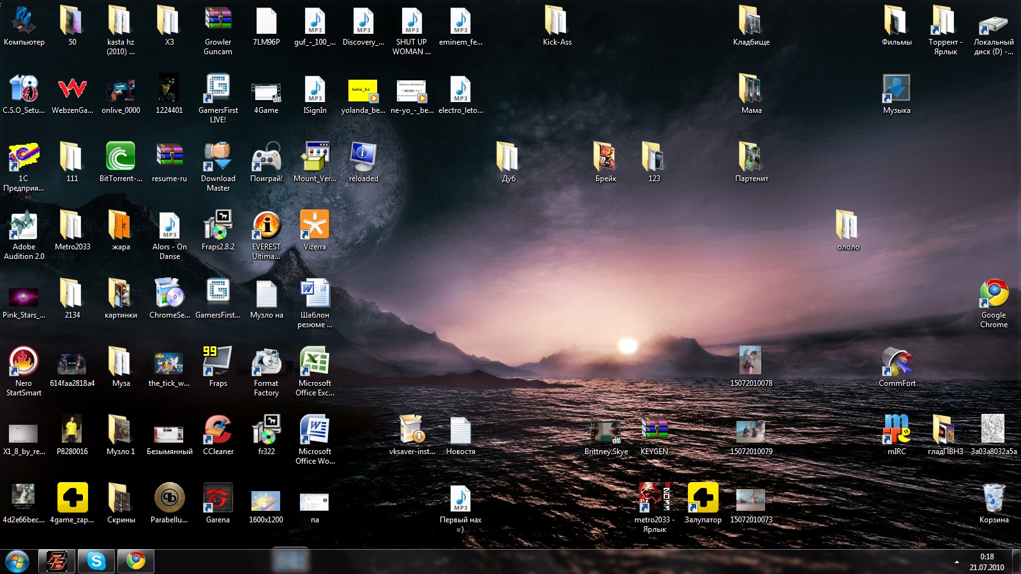
Task: Select the mIRC desktop icon
Action: point(897,430)
